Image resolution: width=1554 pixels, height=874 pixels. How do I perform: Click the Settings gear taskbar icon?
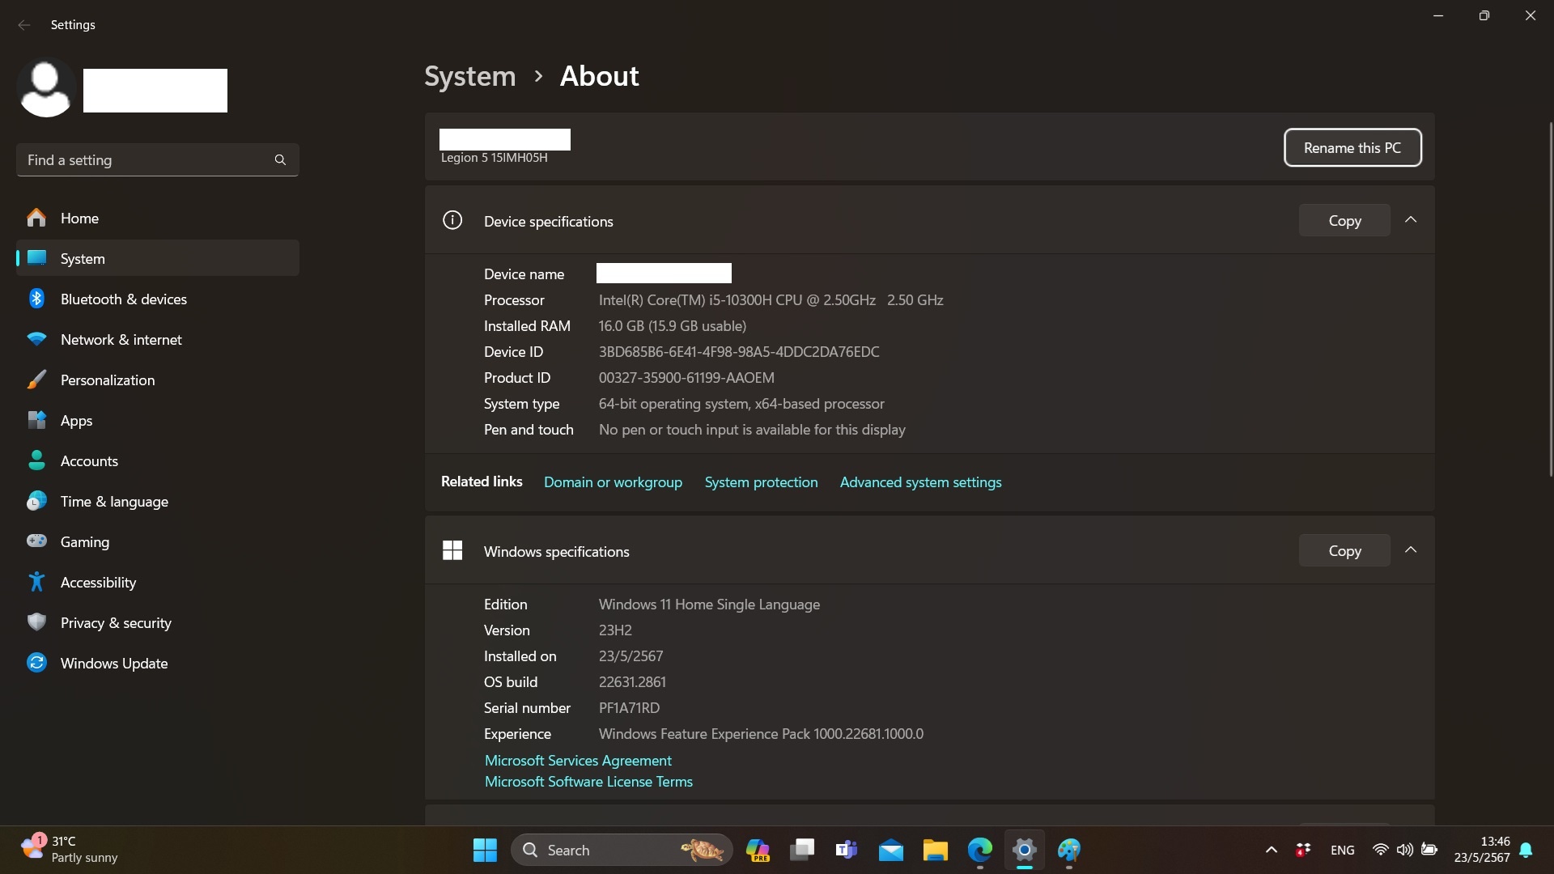pyautogui.click(x=1025, y=850)
